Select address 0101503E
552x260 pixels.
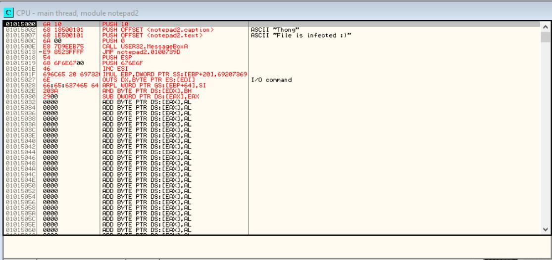20,135
